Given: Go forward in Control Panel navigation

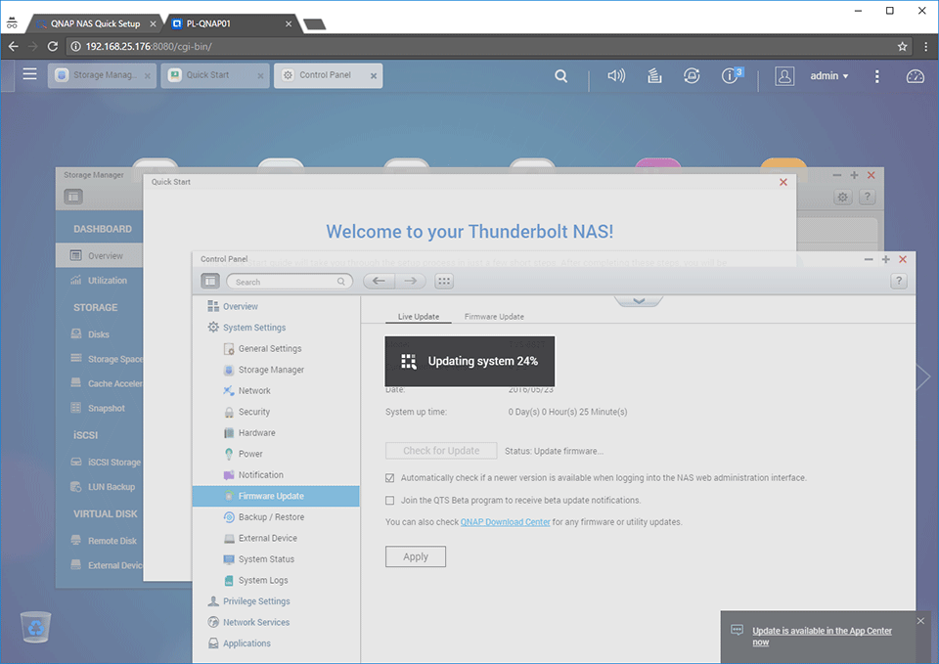Looking at the screenshot, I should (410, 281).
